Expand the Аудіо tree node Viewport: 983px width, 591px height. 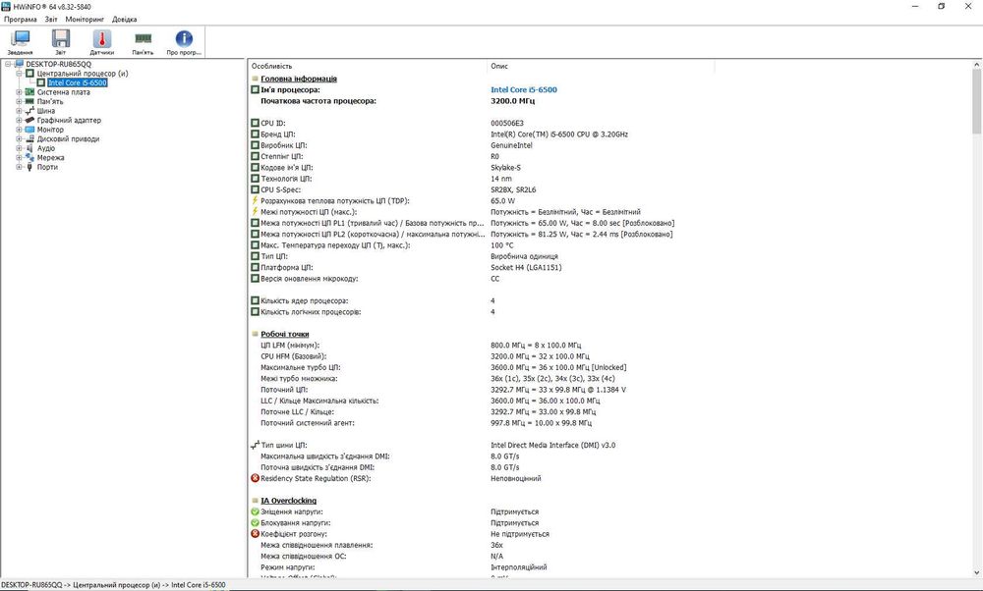[x=19, y=148]
